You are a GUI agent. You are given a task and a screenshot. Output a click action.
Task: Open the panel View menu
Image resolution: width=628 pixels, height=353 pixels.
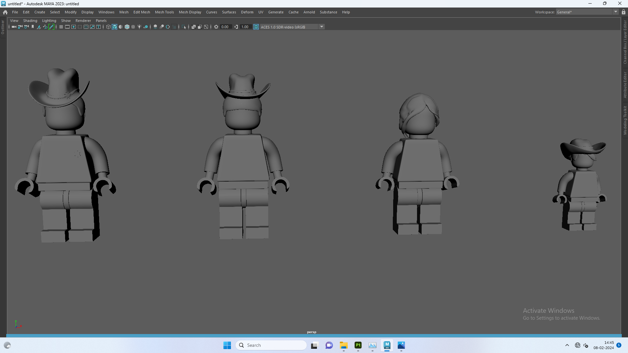[14, 21]
